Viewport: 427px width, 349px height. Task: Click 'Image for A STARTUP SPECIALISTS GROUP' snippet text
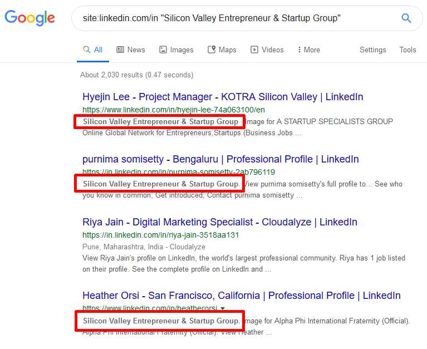point(319,121)
